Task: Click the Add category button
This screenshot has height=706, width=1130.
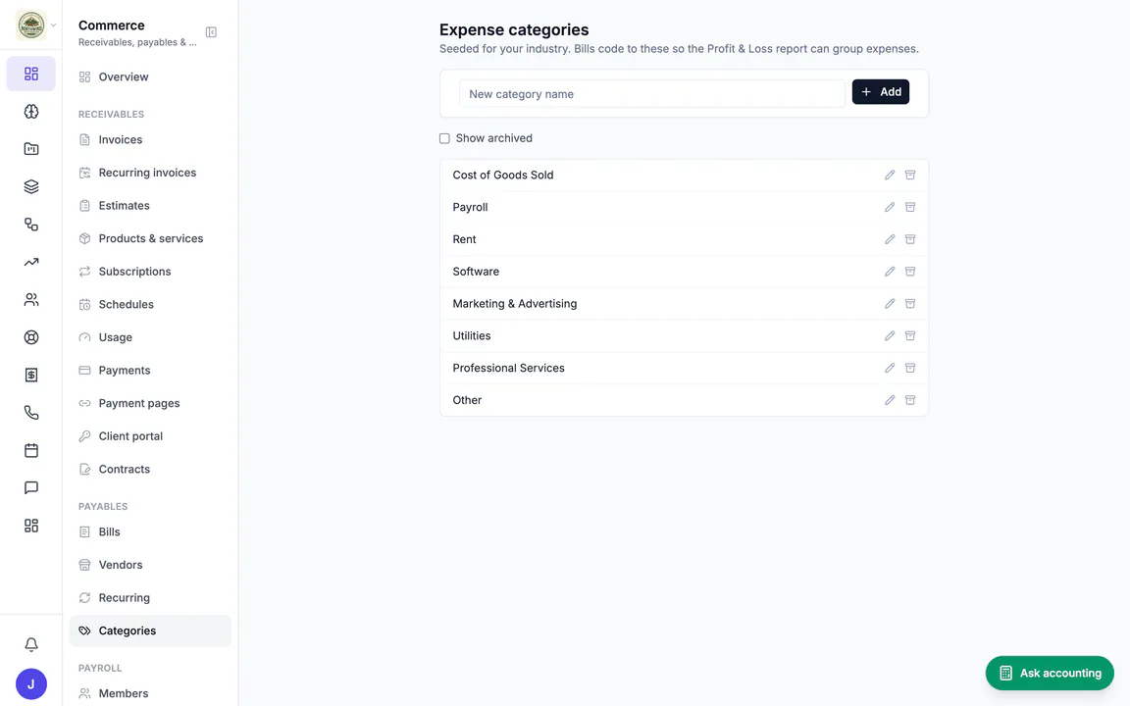Action: [880, 92]
